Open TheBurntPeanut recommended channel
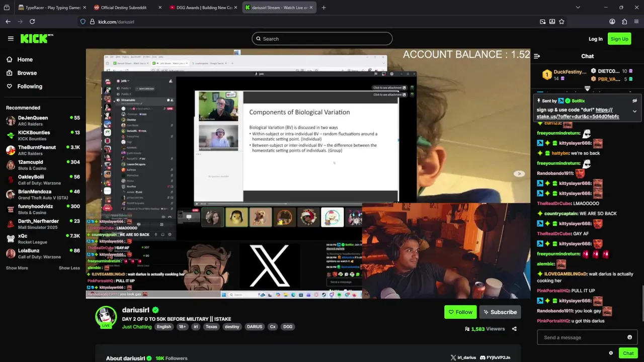This screenshot has width=644, height=362. coord(43,150)
